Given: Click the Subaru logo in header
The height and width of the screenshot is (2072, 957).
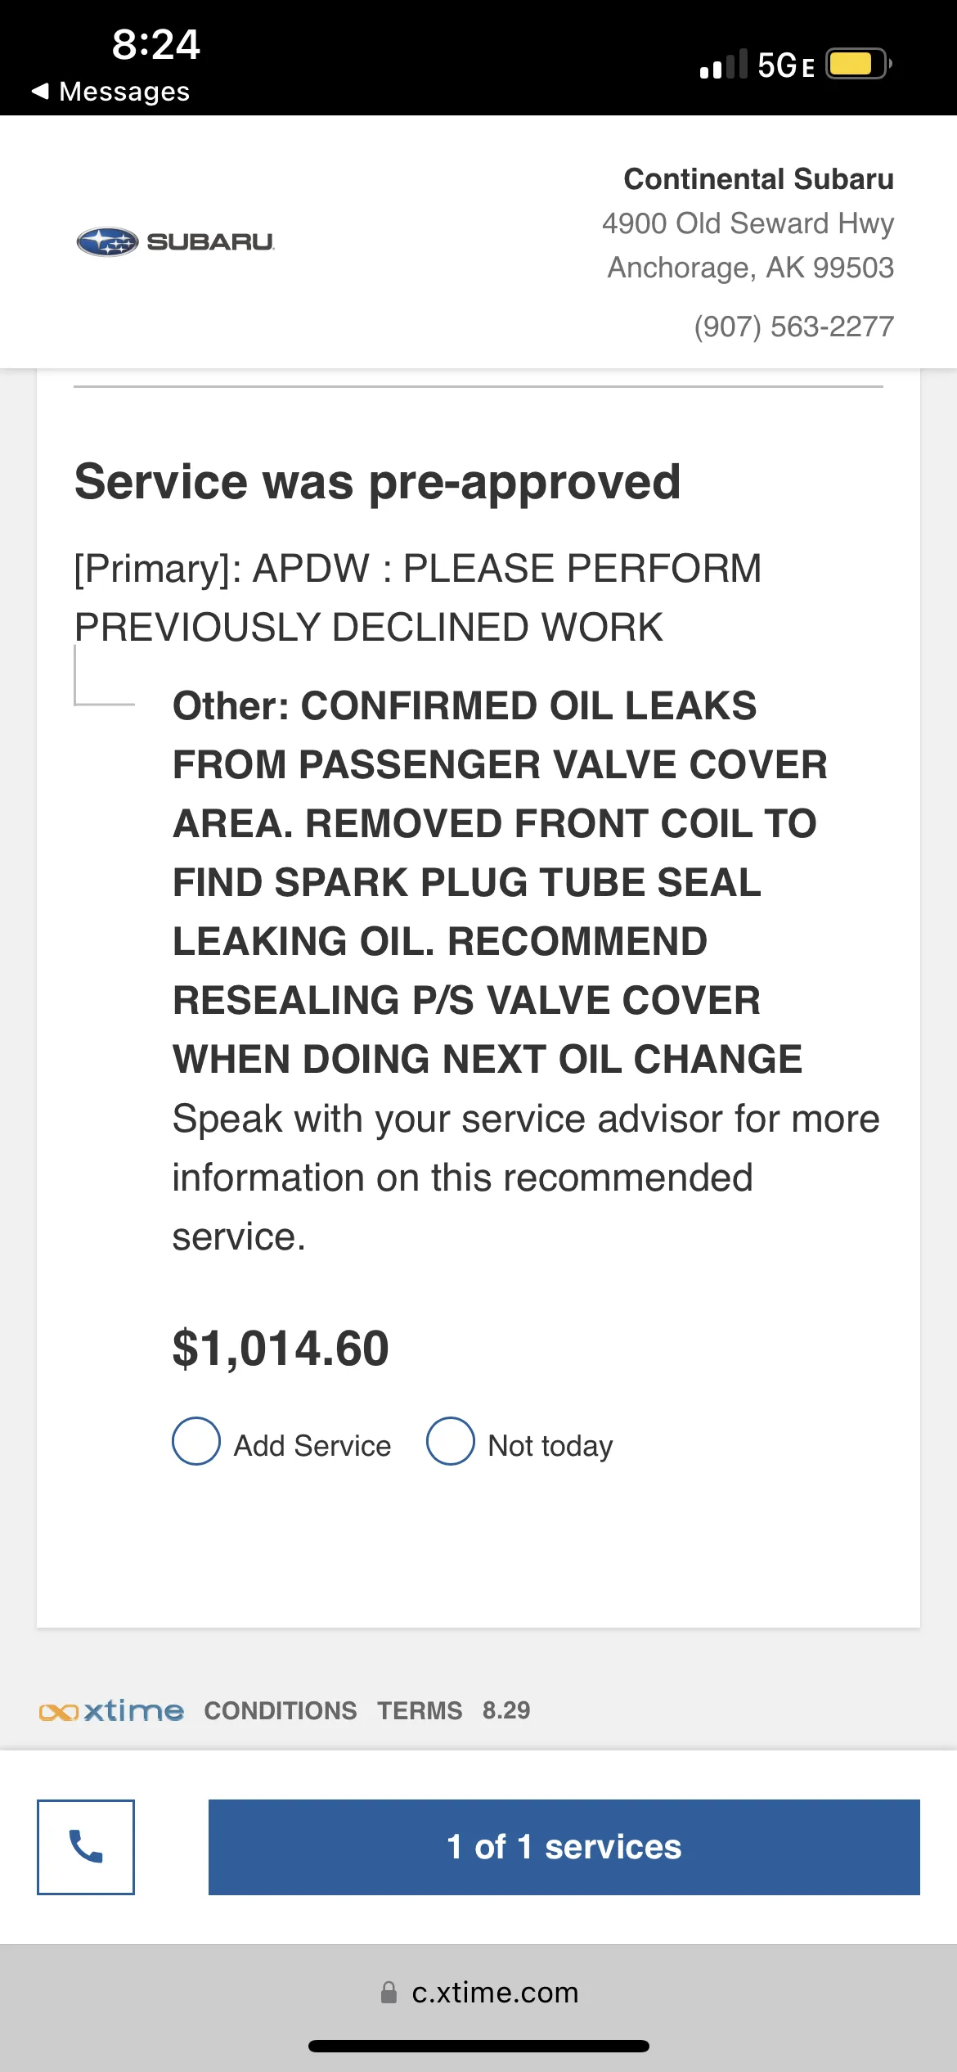Looking at the screenshot, I should [x=175, y=241].
